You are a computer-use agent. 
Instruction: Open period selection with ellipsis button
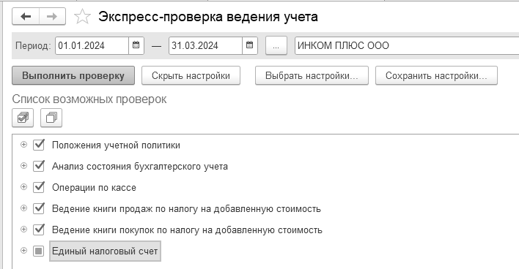tap(276, 45)
